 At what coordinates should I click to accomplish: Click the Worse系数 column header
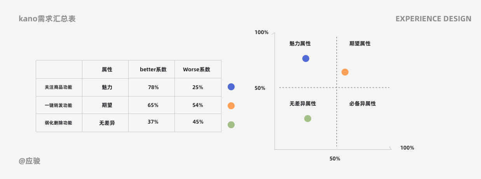(x=197, y=70)
